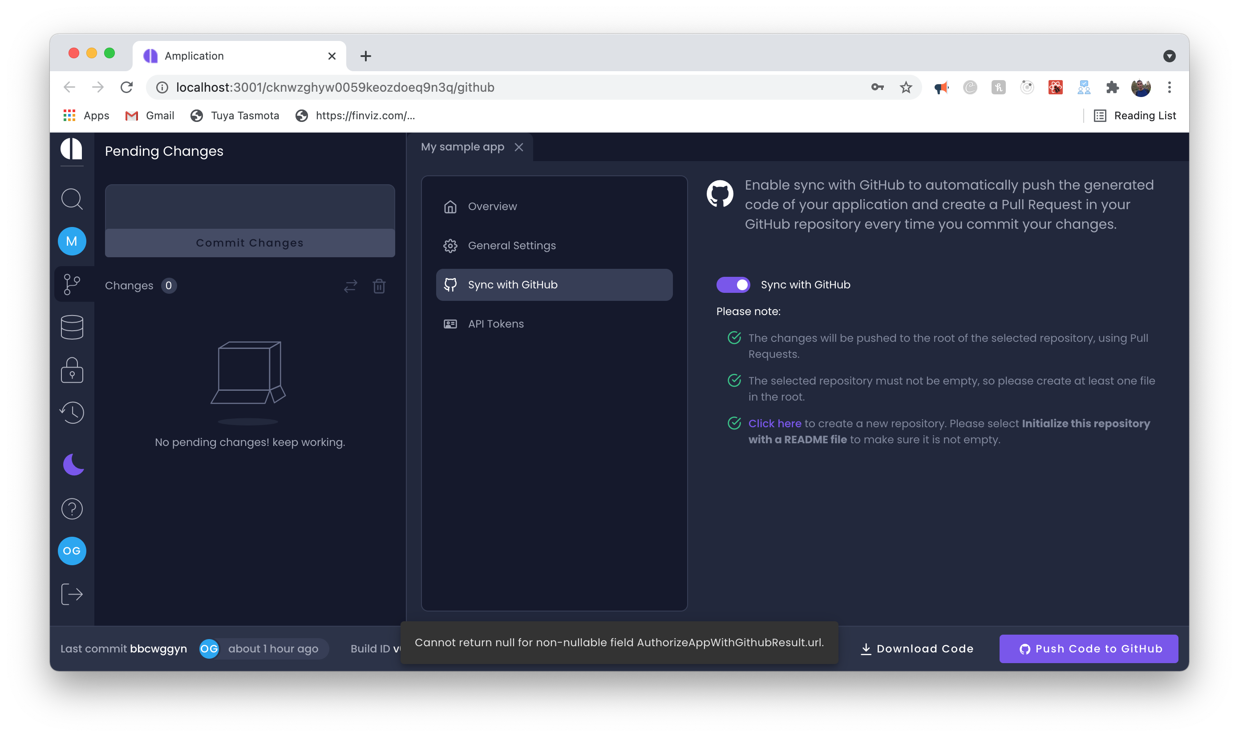Click the Commit Changes button
The width and height of the screenshot is (1239, 737).
250,243
